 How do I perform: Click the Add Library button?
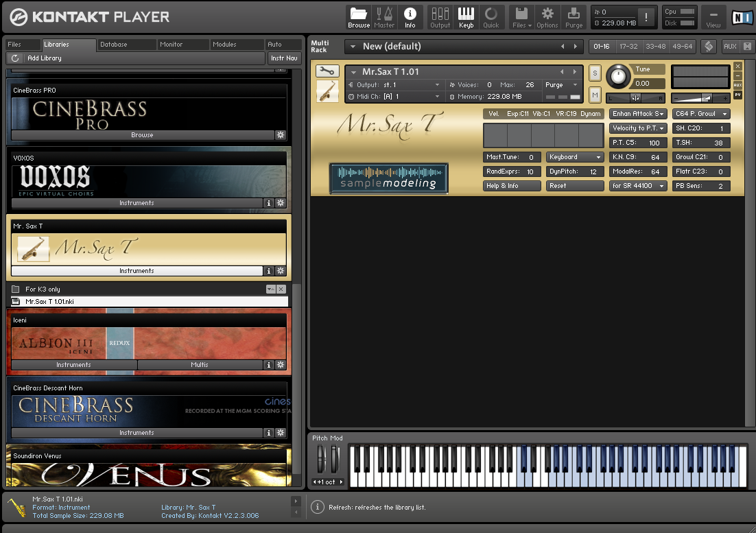[45, 58]
